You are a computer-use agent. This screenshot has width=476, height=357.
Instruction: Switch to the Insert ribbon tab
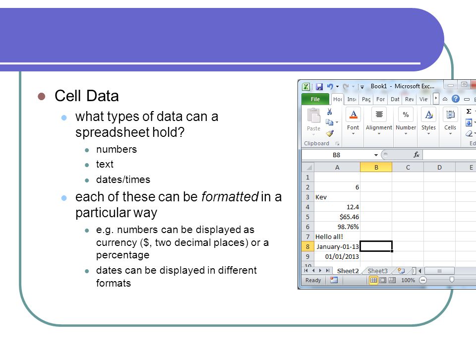click(352, 99)
